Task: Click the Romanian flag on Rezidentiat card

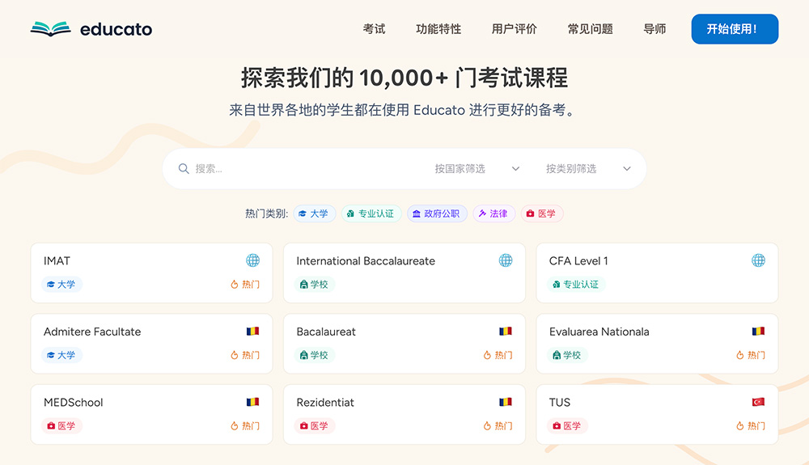Action: [506, 402]
